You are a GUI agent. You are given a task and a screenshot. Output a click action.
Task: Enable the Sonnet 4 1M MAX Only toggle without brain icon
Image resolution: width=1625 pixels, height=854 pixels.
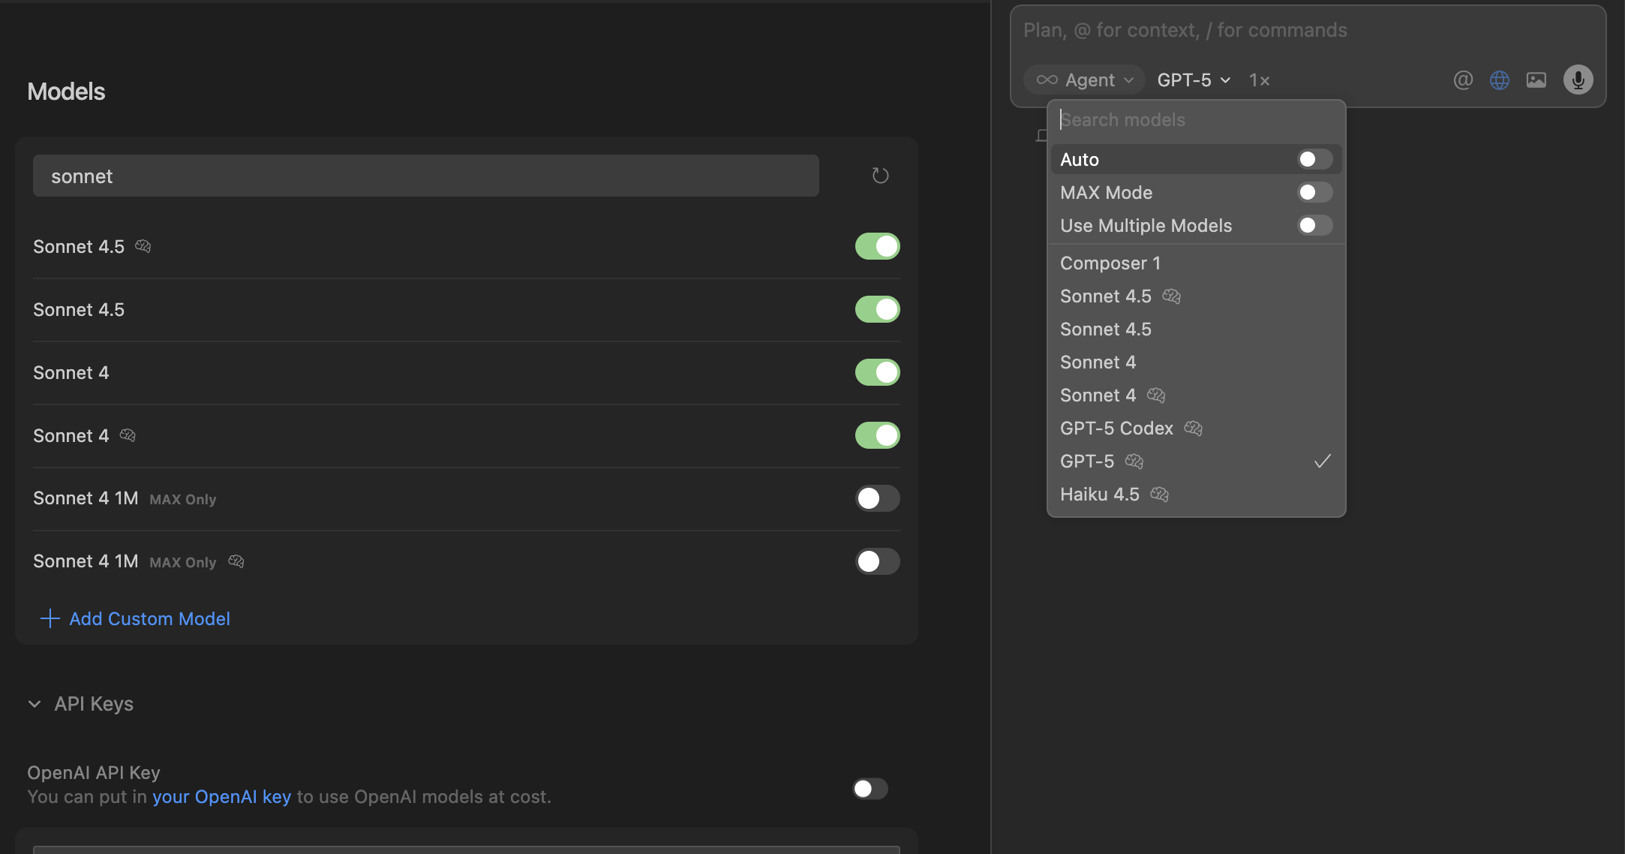(x=877, y=498)
